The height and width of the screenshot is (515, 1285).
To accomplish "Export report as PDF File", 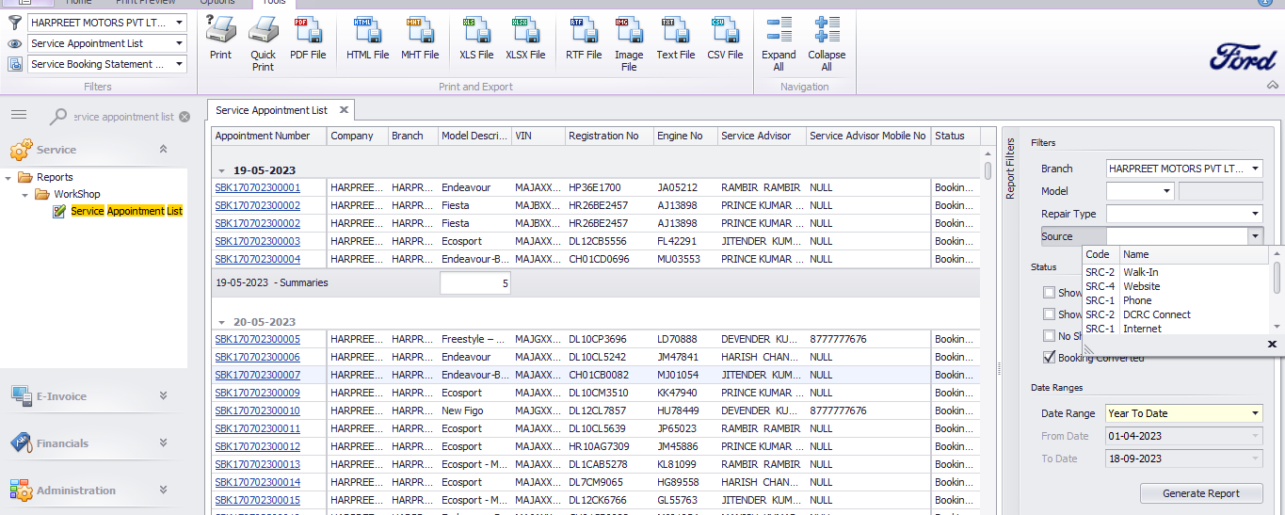I will click(308, 39).
